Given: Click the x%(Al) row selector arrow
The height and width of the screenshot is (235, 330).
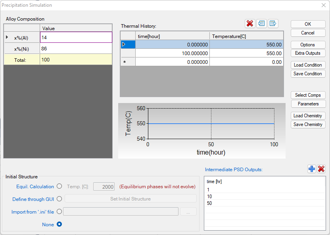Looking at the screenshot, I should [x=7, y=37].
